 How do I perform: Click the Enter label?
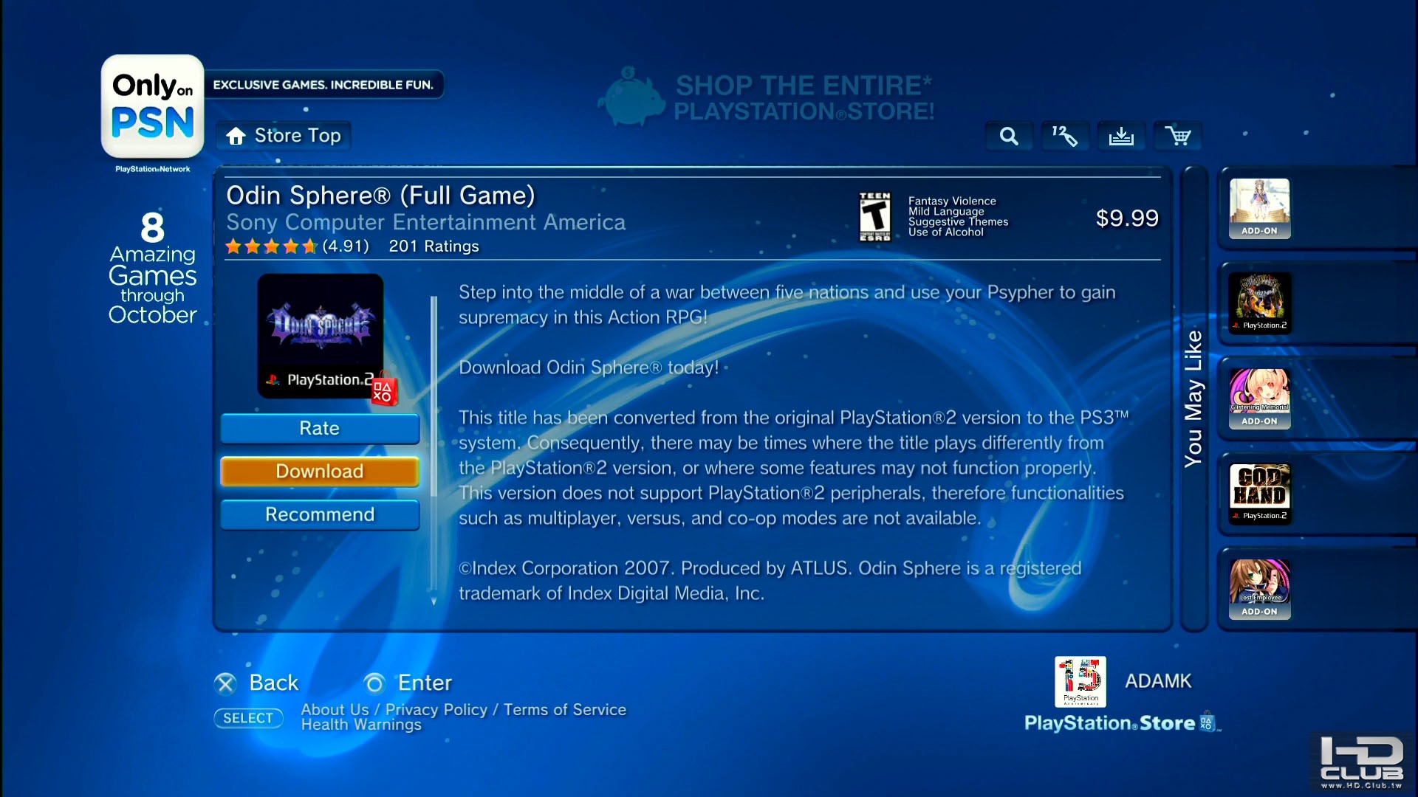425,683
